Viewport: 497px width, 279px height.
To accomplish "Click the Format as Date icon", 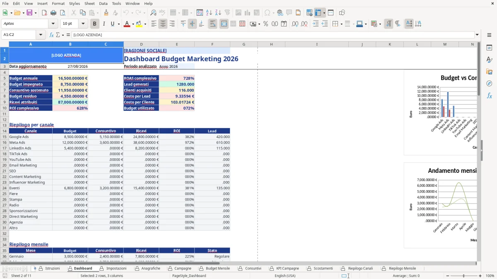I will pyautogui.click(x=284, y=24).
